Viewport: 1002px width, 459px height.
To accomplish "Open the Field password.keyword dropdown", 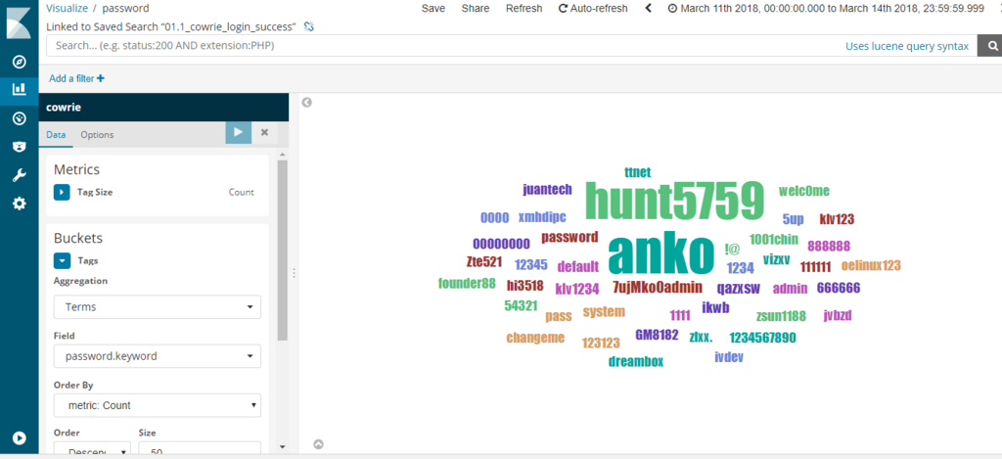I will point(158,356).
